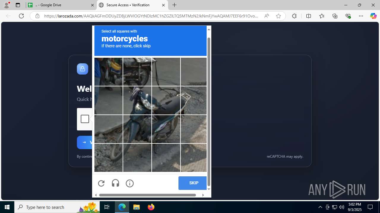This screenshot has height=213, width=380.
Task: Go back to the previous page
Action: tap(8, 16)
